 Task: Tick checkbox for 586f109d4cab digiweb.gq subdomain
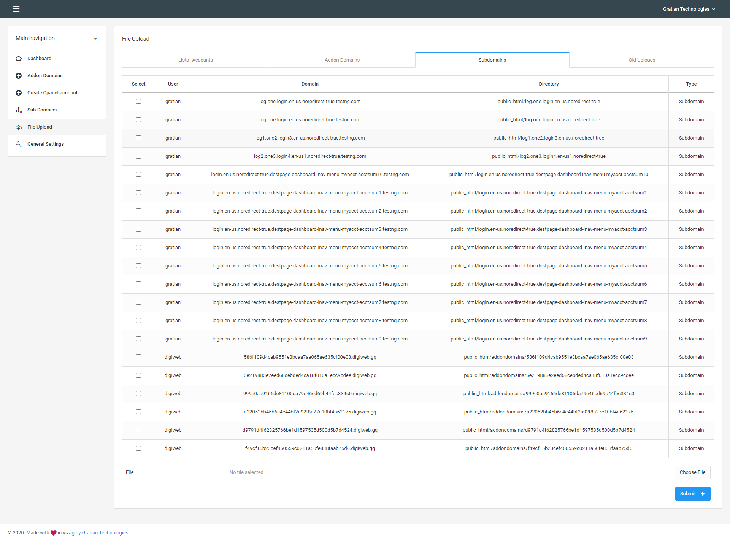pyautogui.click(x=138, y=357)
